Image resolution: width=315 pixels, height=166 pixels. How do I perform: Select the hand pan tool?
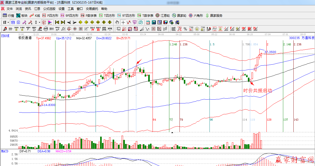coord(117,22)
